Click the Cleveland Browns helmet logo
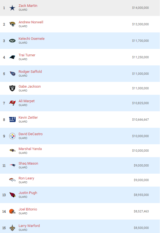Image resolution: width=160 pixels, height=233 pixels. tap(12, 211)
